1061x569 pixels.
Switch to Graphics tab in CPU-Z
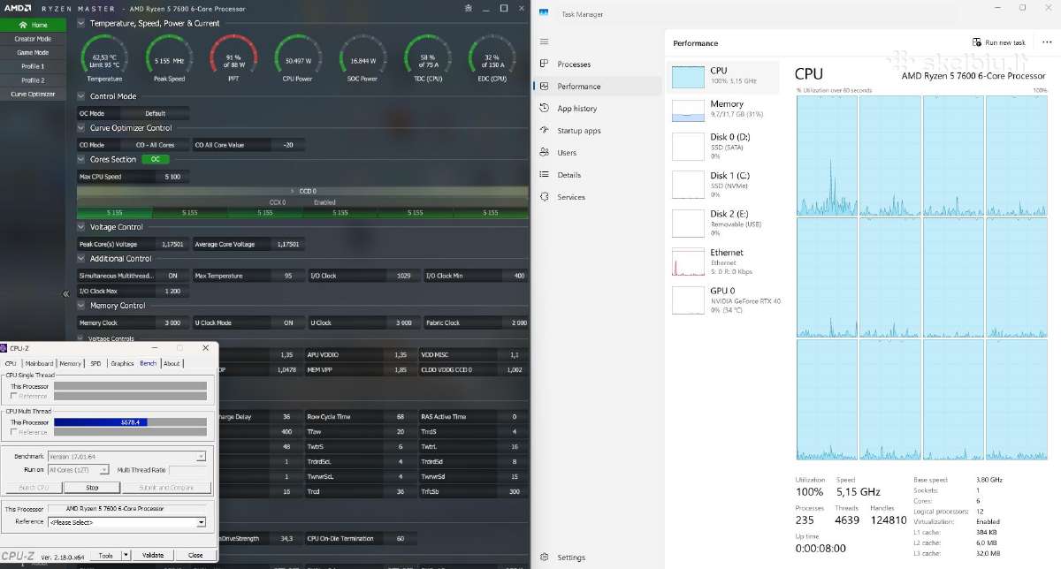pyautogui.click(x=122, y=363)
